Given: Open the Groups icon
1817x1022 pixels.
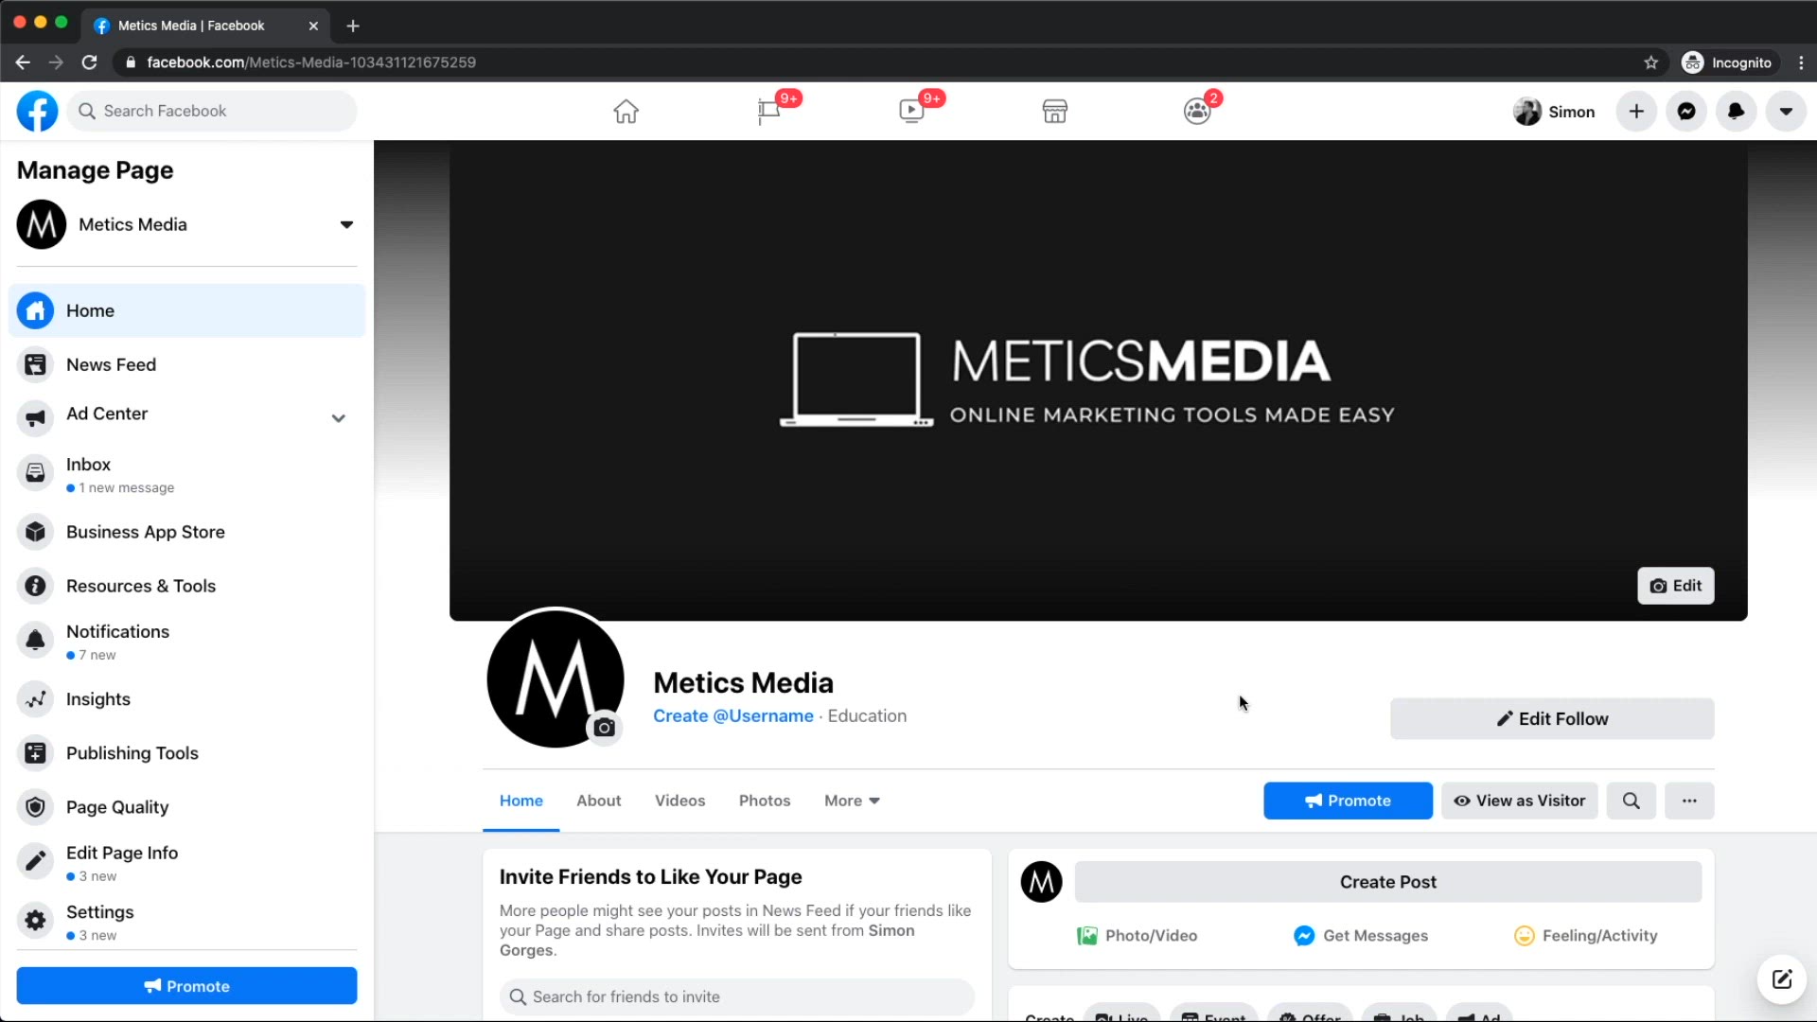Looking at the screenshot, I should 1197,112.
